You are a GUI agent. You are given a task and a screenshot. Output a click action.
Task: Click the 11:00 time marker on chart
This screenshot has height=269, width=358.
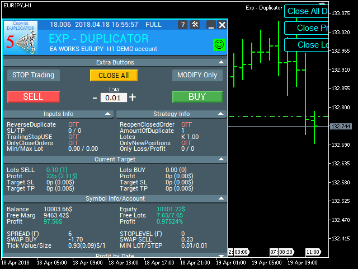click(x=313, y=252)
